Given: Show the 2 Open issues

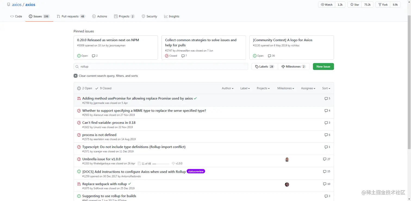Looking at the screenshot, I should [x=85, y=88].
